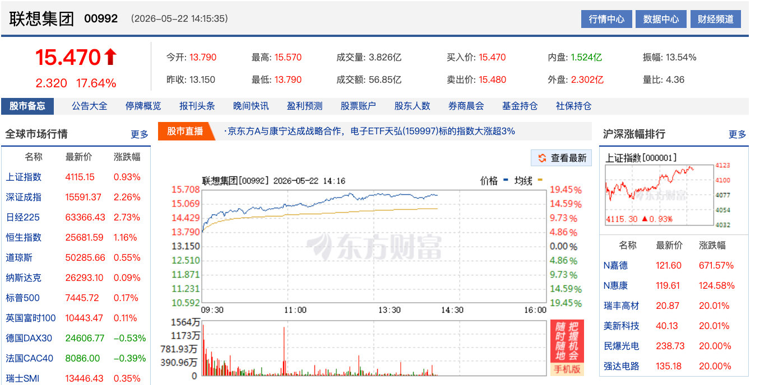Open the N惠康 stock link
This screenshot has height=385, width=769.
click(x=615, y=285)
